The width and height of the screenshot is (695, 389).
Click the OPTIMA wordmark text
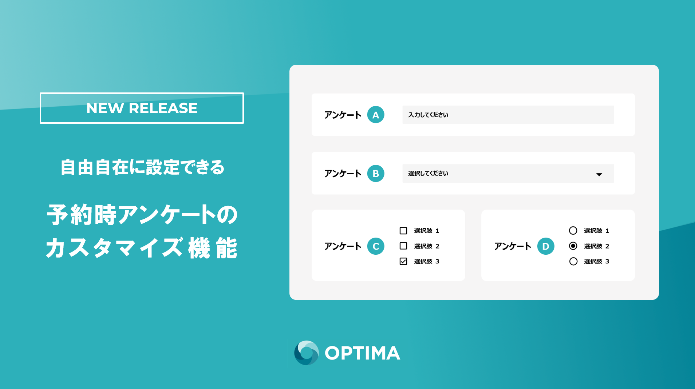(362, 353)
